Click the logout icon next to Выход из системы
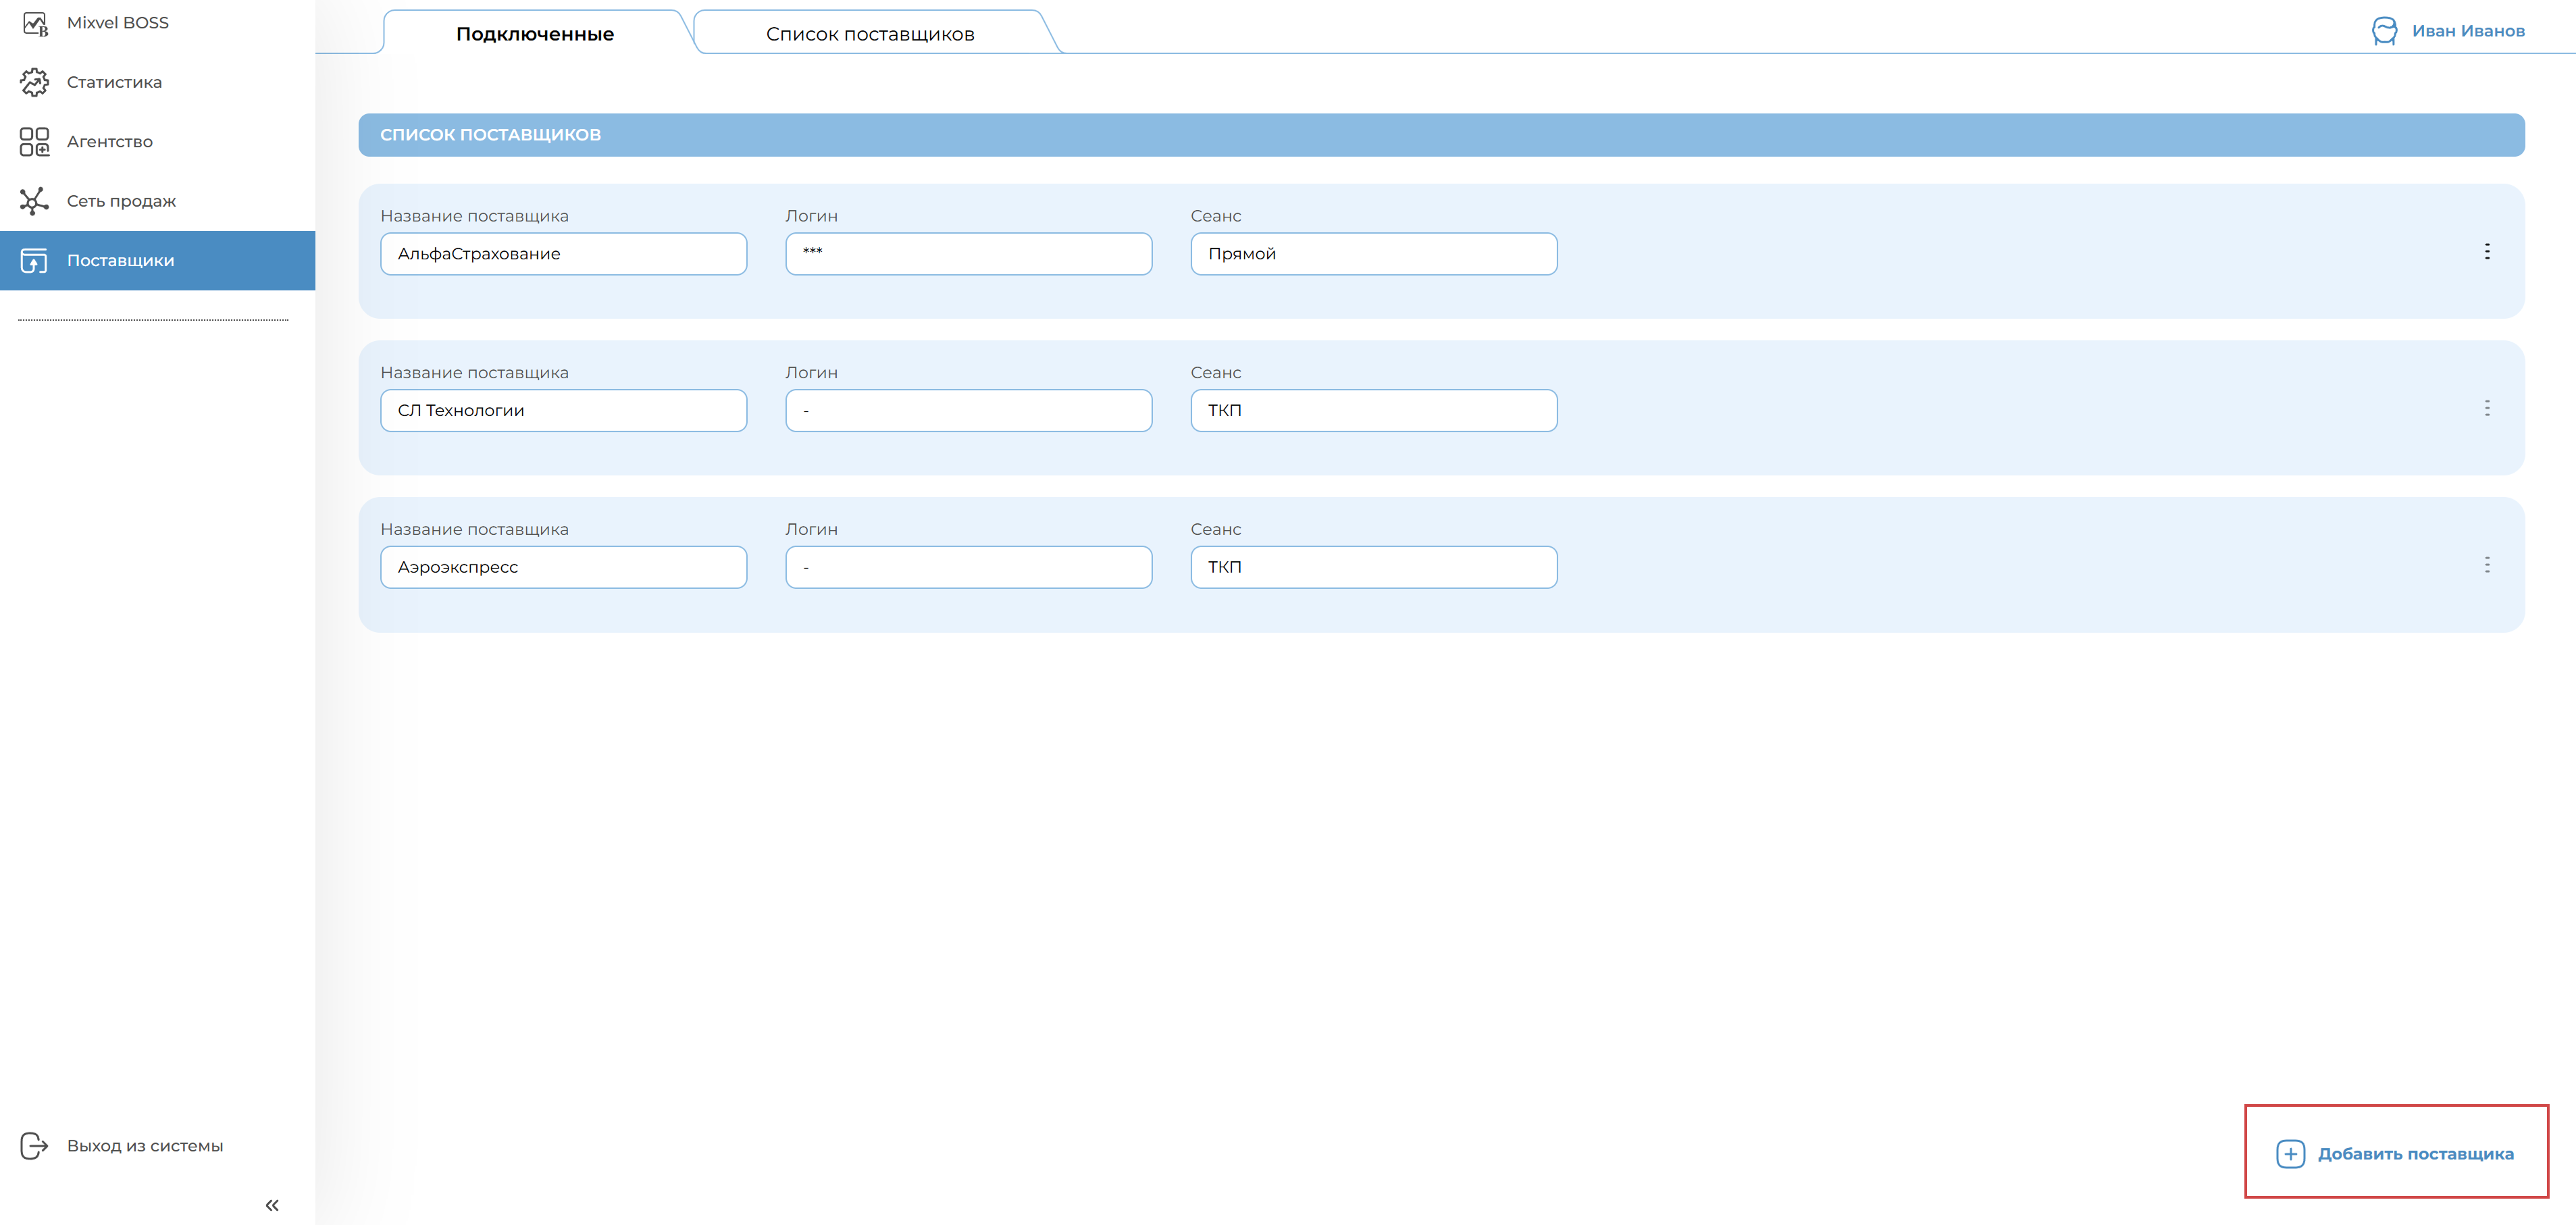 pyautogui.click(x=35, y=1145)
